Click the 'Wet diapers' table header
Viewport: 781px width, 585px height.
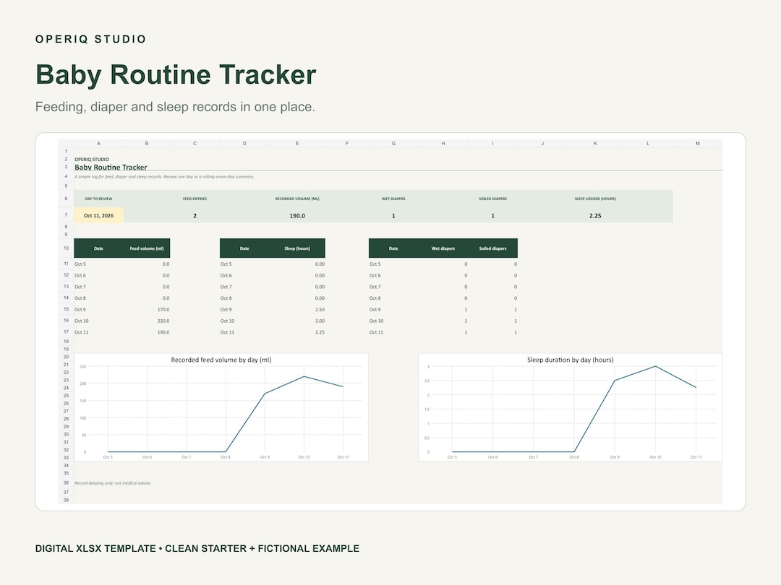[443, 248]
